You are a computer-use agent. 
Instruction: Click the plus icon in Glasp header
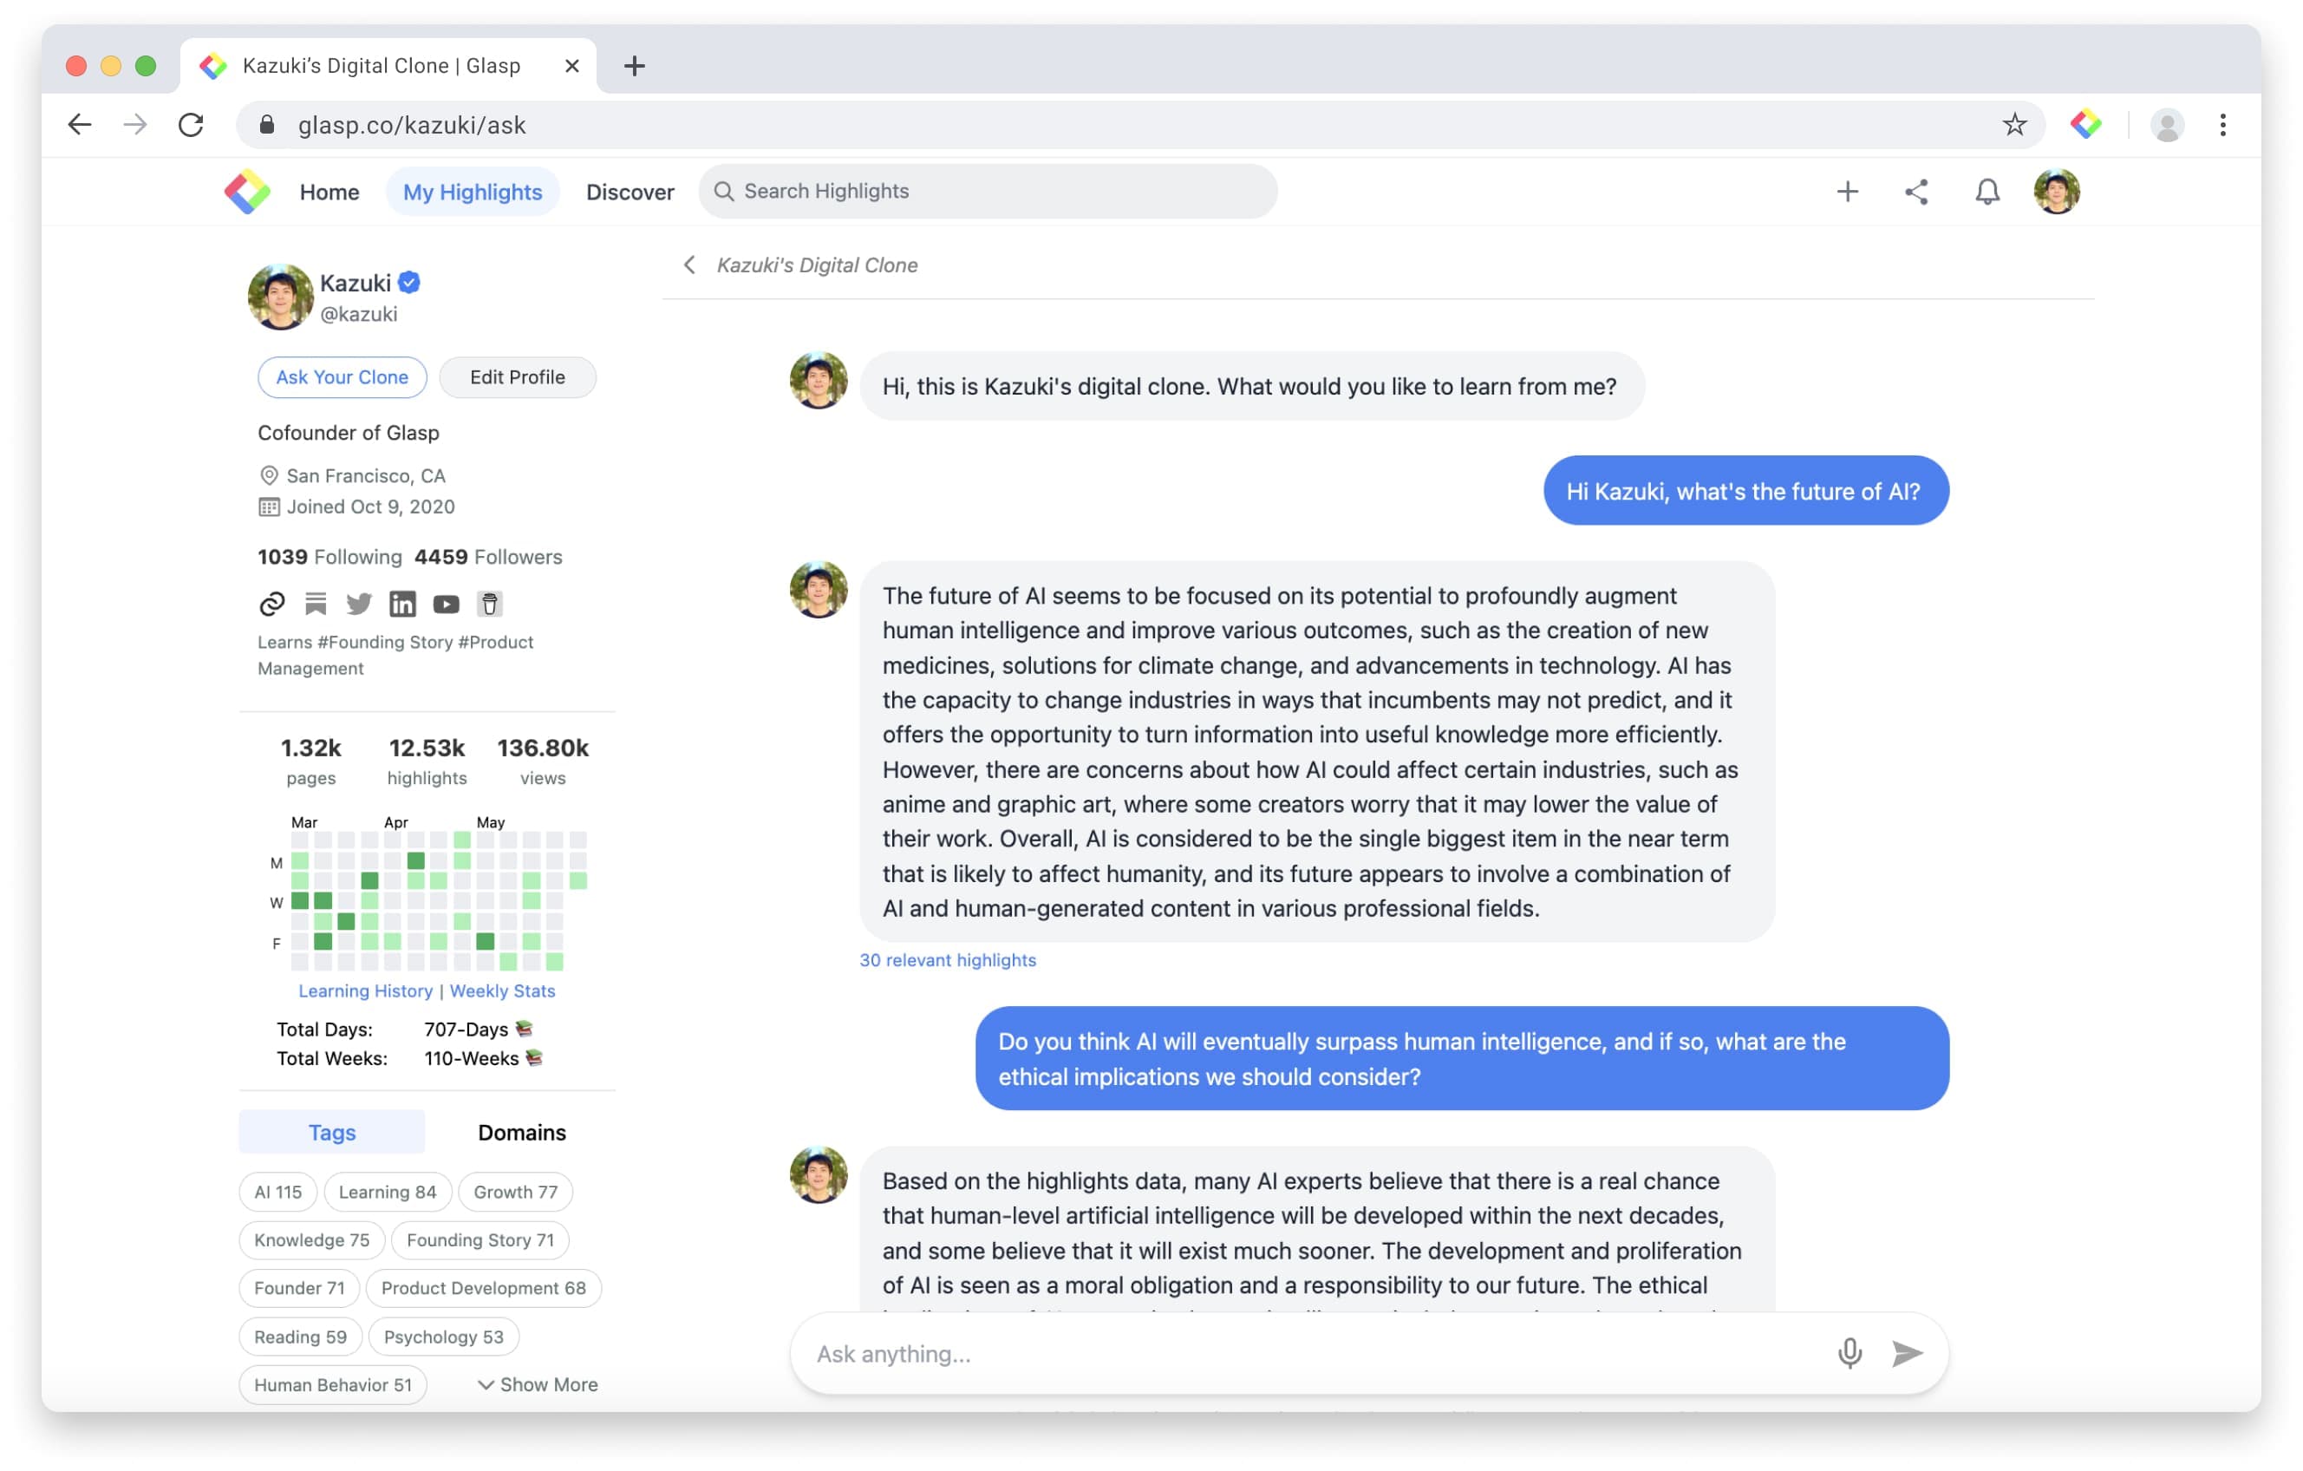(1847, 192)
